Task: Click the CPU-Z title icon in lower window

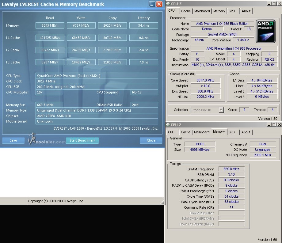Action: point(168,124)
